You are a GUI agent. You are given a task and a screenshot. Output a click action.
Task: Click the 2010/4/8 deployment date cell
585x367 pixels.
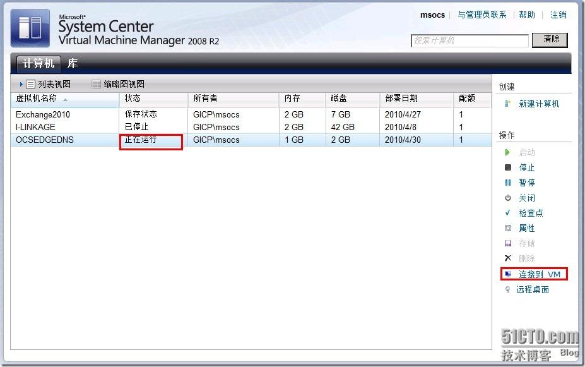pyautogui.click(x=400, y=128)
